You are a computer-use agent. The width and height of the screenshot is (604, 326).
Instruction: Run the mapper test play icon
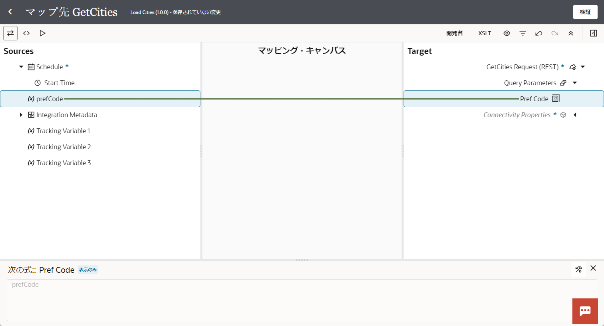[42, 33]
